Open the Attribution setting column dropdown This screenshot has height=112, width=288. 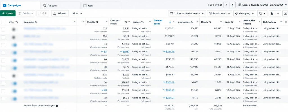[259, 22]
